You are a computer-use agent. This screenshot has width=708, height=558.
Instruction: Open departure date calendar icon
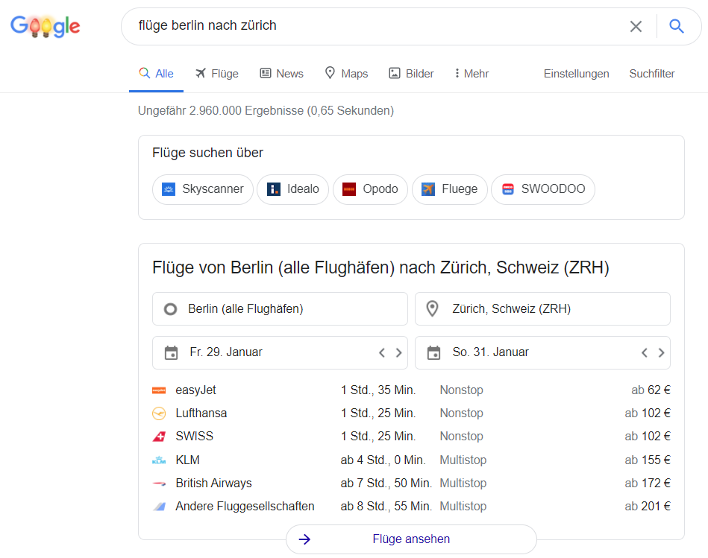tap(171, 352)
